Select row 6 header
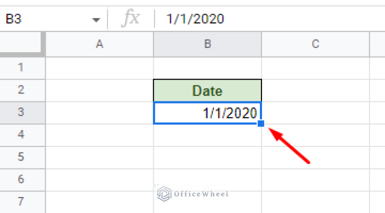This screenshot has width=385, height=213. [x=21, y=179]
